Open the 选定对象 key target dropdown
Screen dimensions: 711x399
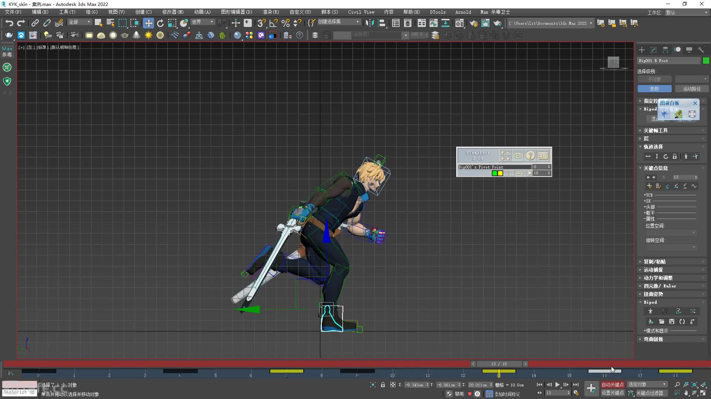(x=647, y=385)
